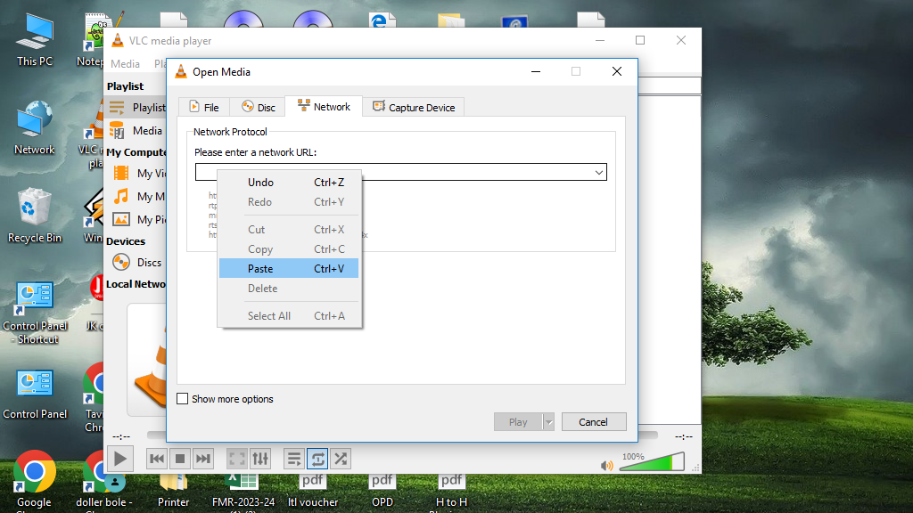
Task: Mute audio with the speaker icon
Action: (x=606, y=465)
